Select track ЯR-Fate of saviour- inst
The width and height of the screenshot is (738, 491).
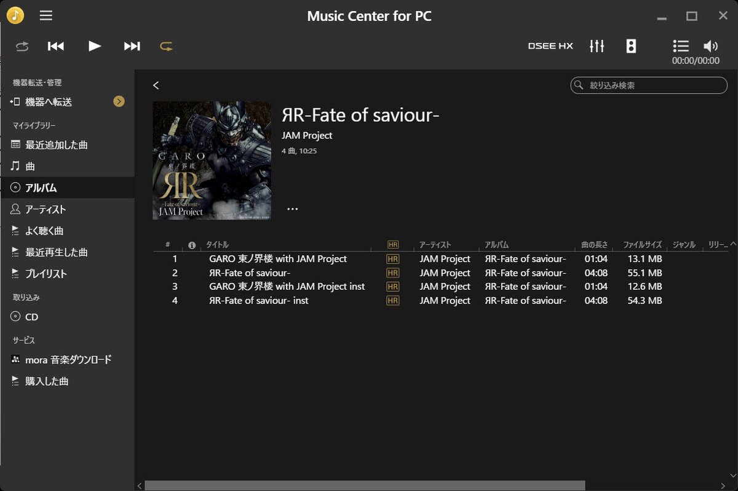pos(259,301)
